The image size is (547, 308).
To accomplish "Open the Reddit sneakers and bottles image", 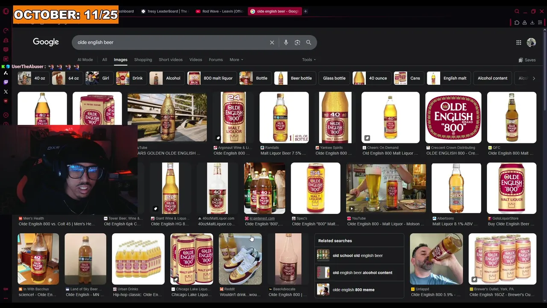I will pyautogui.click(x=240, y=259).
